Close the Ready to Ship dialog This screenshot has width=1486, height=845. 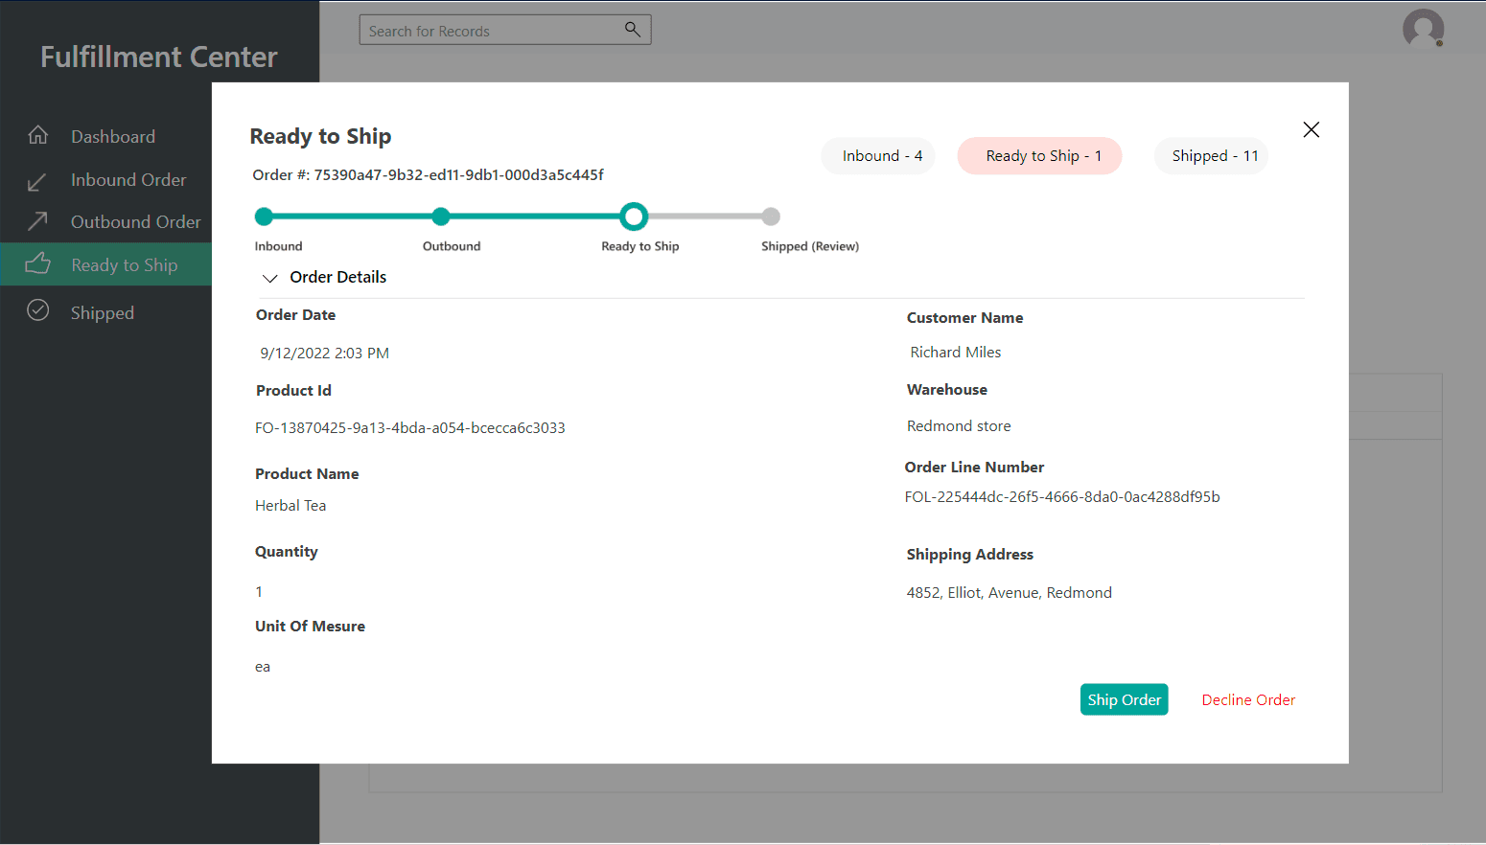[x=1311, y=129]
